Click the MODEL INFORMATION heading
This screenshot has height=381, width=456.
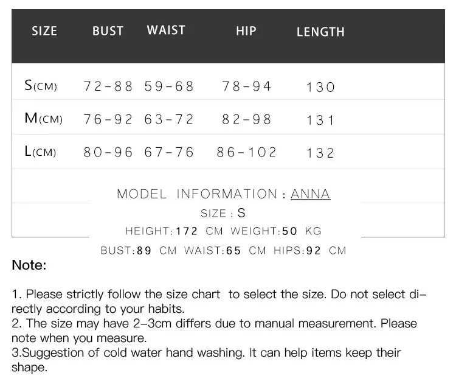pos(197,194)
